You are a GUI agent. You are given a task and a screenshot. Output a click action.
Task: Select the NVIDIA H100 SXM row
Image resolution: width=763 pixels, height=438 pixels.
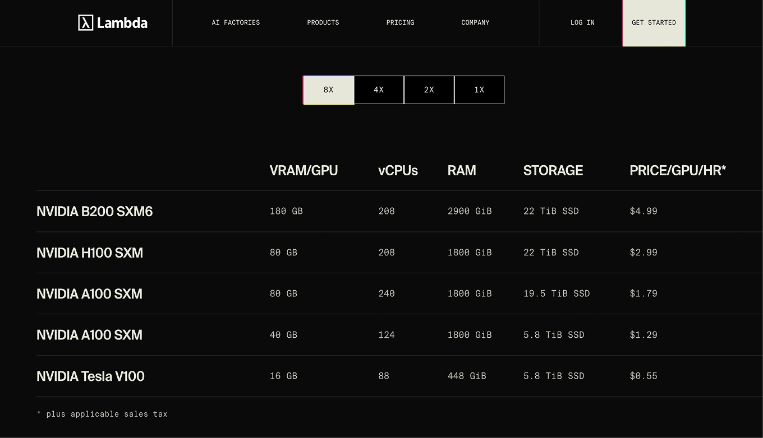pos(90,253)
